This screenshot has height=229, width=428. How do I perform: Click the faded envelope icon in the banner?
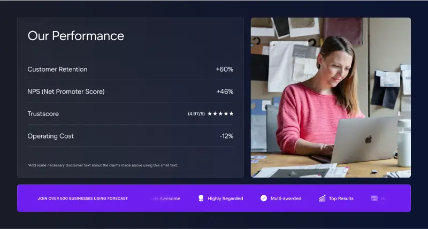pos(374,198)
